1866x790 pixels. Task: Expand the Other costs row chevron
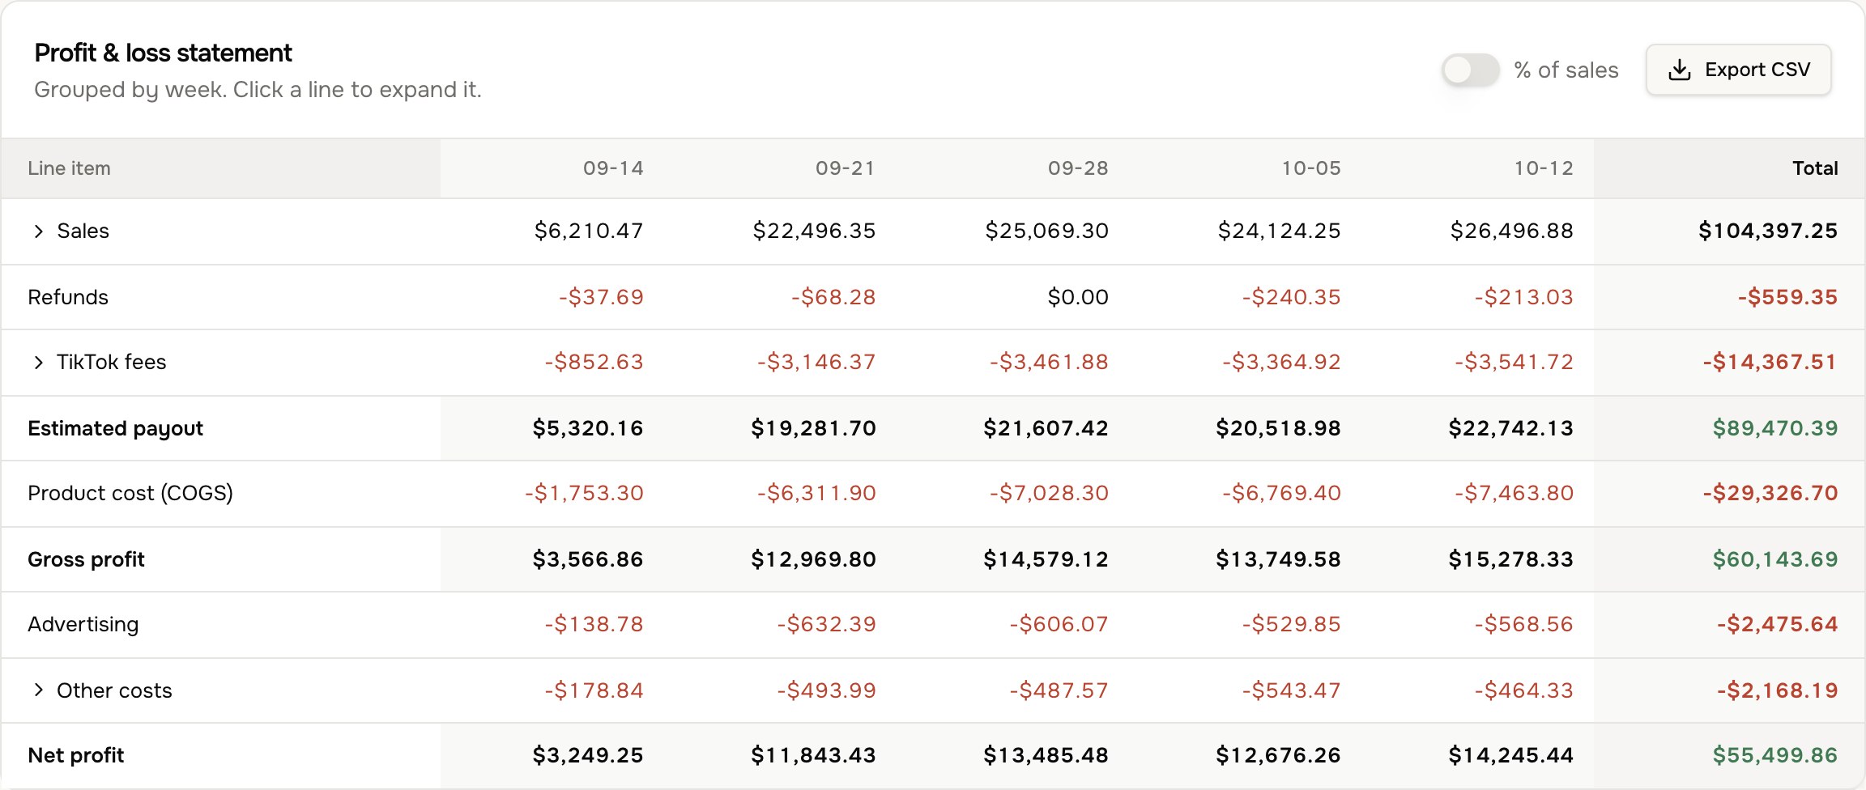click(x=38, y=690)
